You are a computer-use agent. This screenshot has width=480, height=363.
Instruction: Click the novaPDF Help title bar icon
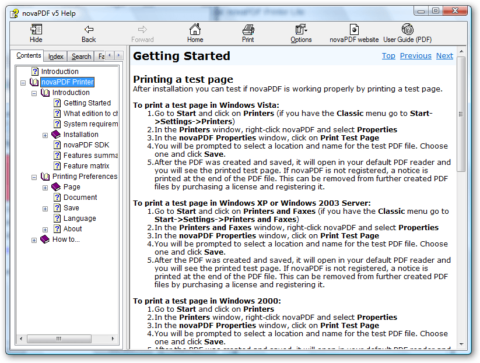point(14,13)
